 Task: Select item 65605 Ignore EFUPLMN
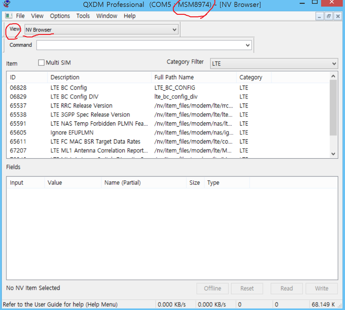pyautogui.click(x=168, y=133)
